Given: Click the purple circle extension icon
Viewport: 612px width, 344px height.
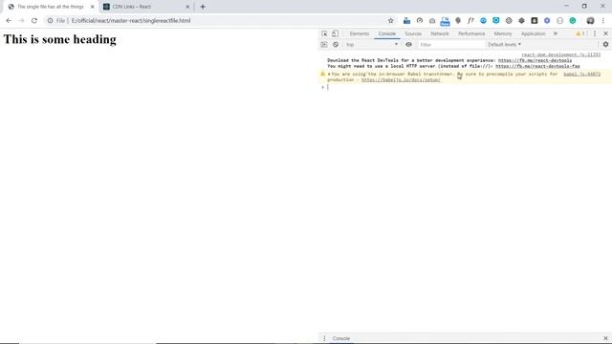Looking at the screenshot, I should 547,21.
